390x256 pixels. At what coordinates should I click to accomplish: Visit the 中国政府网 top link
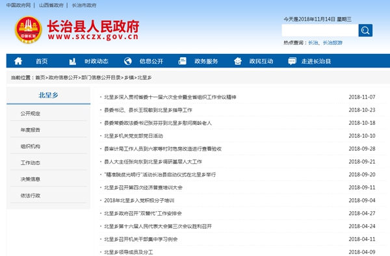click(x=18, y=5)
